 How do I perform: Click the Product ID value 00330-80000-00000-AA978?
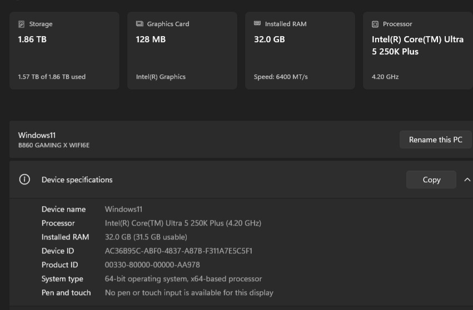click(x=152, y=265)
